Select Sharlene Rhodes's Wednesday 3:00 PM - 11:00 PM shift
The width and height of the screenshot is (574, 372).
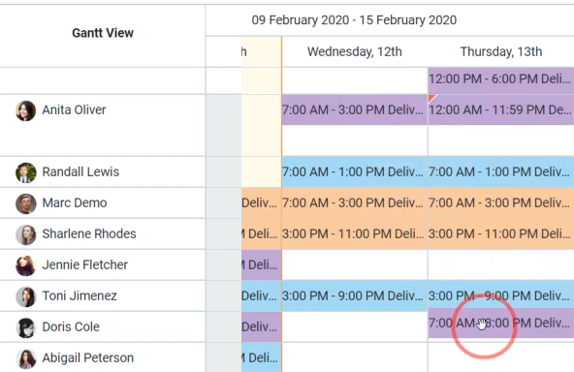click(x=354, y=234)
